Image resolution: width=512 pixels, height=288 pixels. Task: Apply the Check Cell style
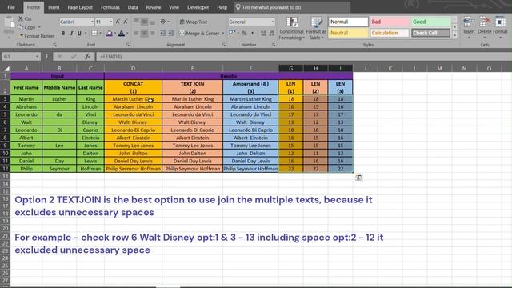[x=430, y=33]
